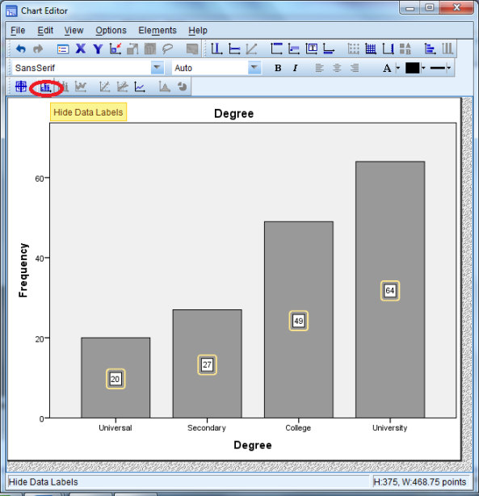The image size is (479, 496).
Task: Click the text color A button
Action: [387, 68]
